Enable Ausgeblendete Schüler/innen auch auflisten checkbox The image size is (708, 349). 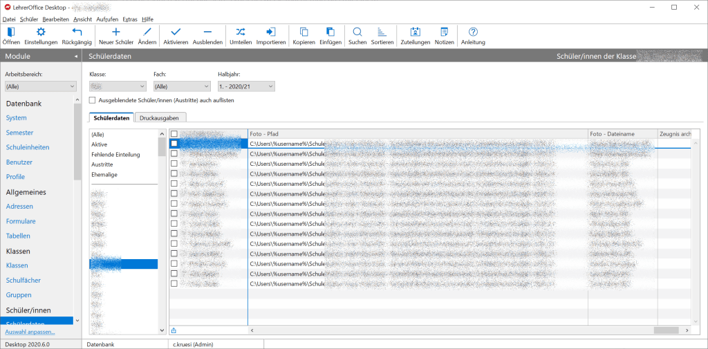(93, 100)
